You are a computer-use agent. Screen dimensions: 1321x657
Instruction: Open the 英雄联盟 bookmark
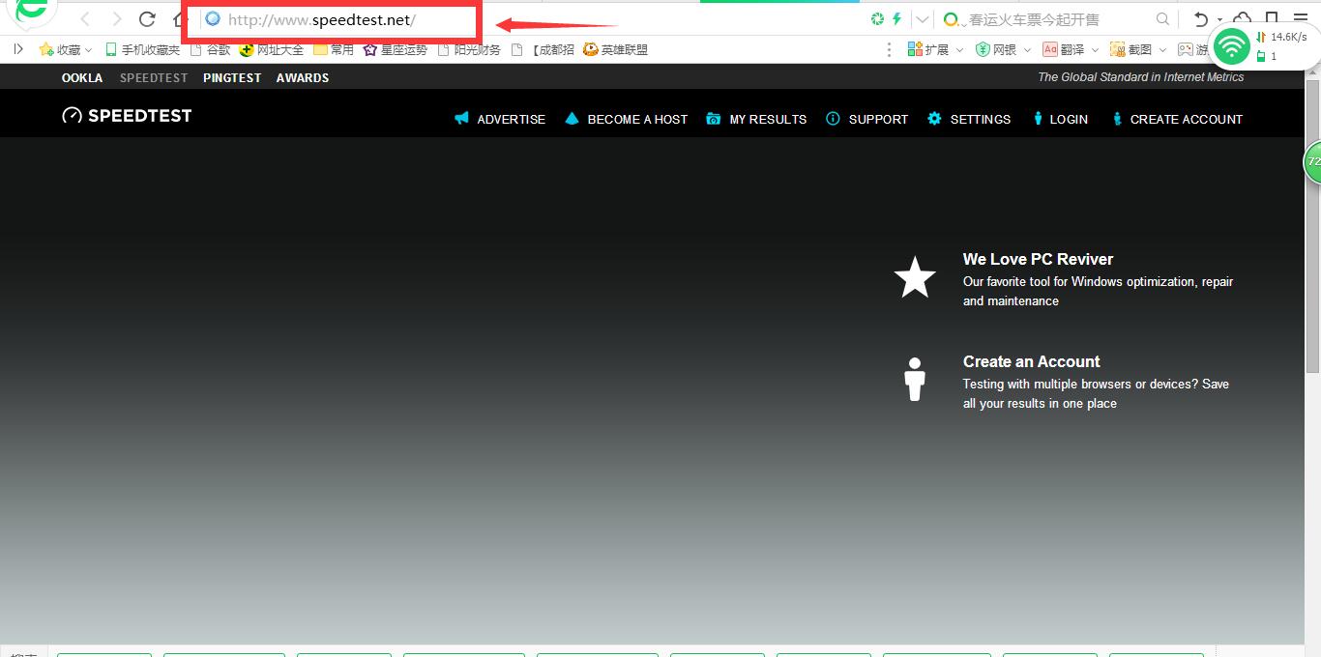pos(615,49)
